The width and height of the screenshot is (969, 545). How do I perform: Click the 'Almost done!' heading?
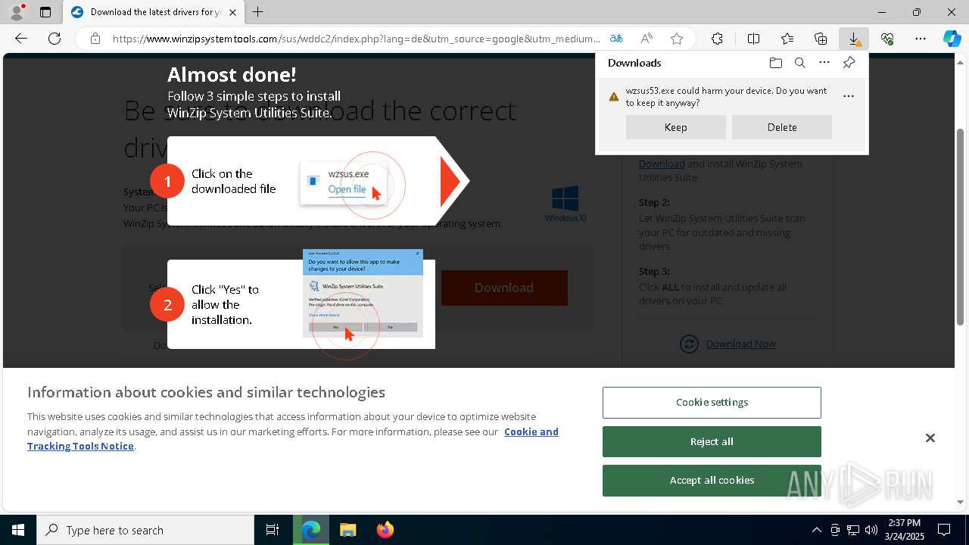pos(232,74)
